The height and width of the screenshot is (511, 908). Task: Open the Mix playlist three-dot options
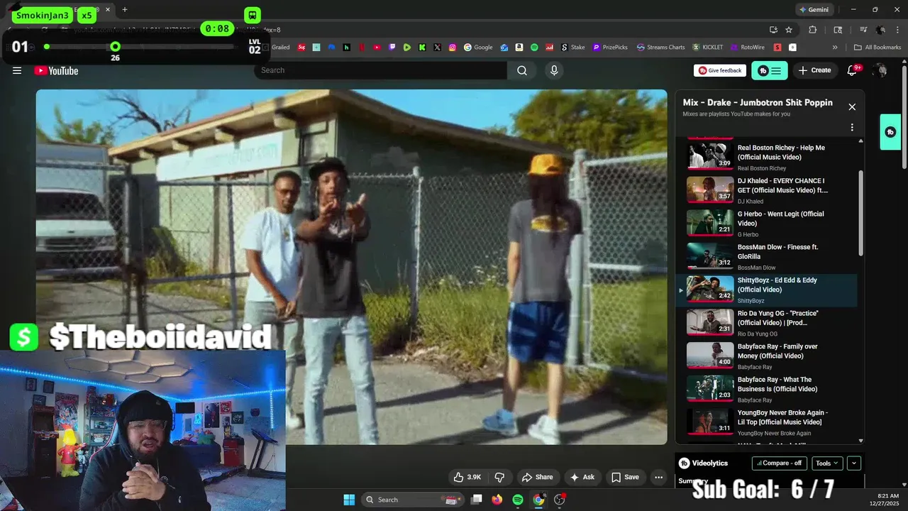(x=852, y=128)
